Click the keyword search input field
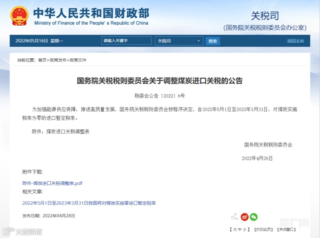 point(126,41)
